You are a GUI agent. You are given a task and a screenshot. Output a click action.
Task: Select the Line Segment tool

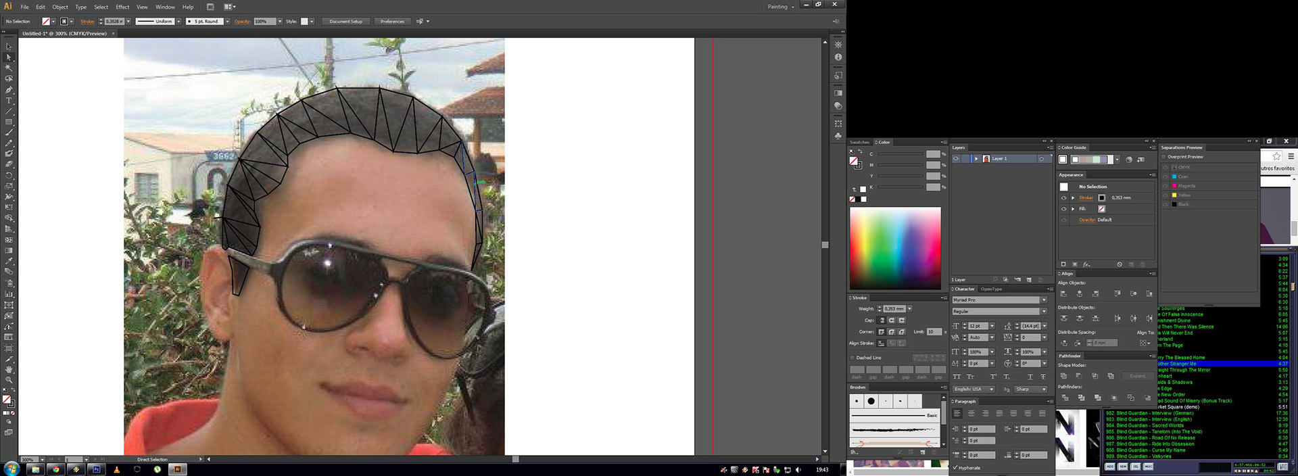9,112
